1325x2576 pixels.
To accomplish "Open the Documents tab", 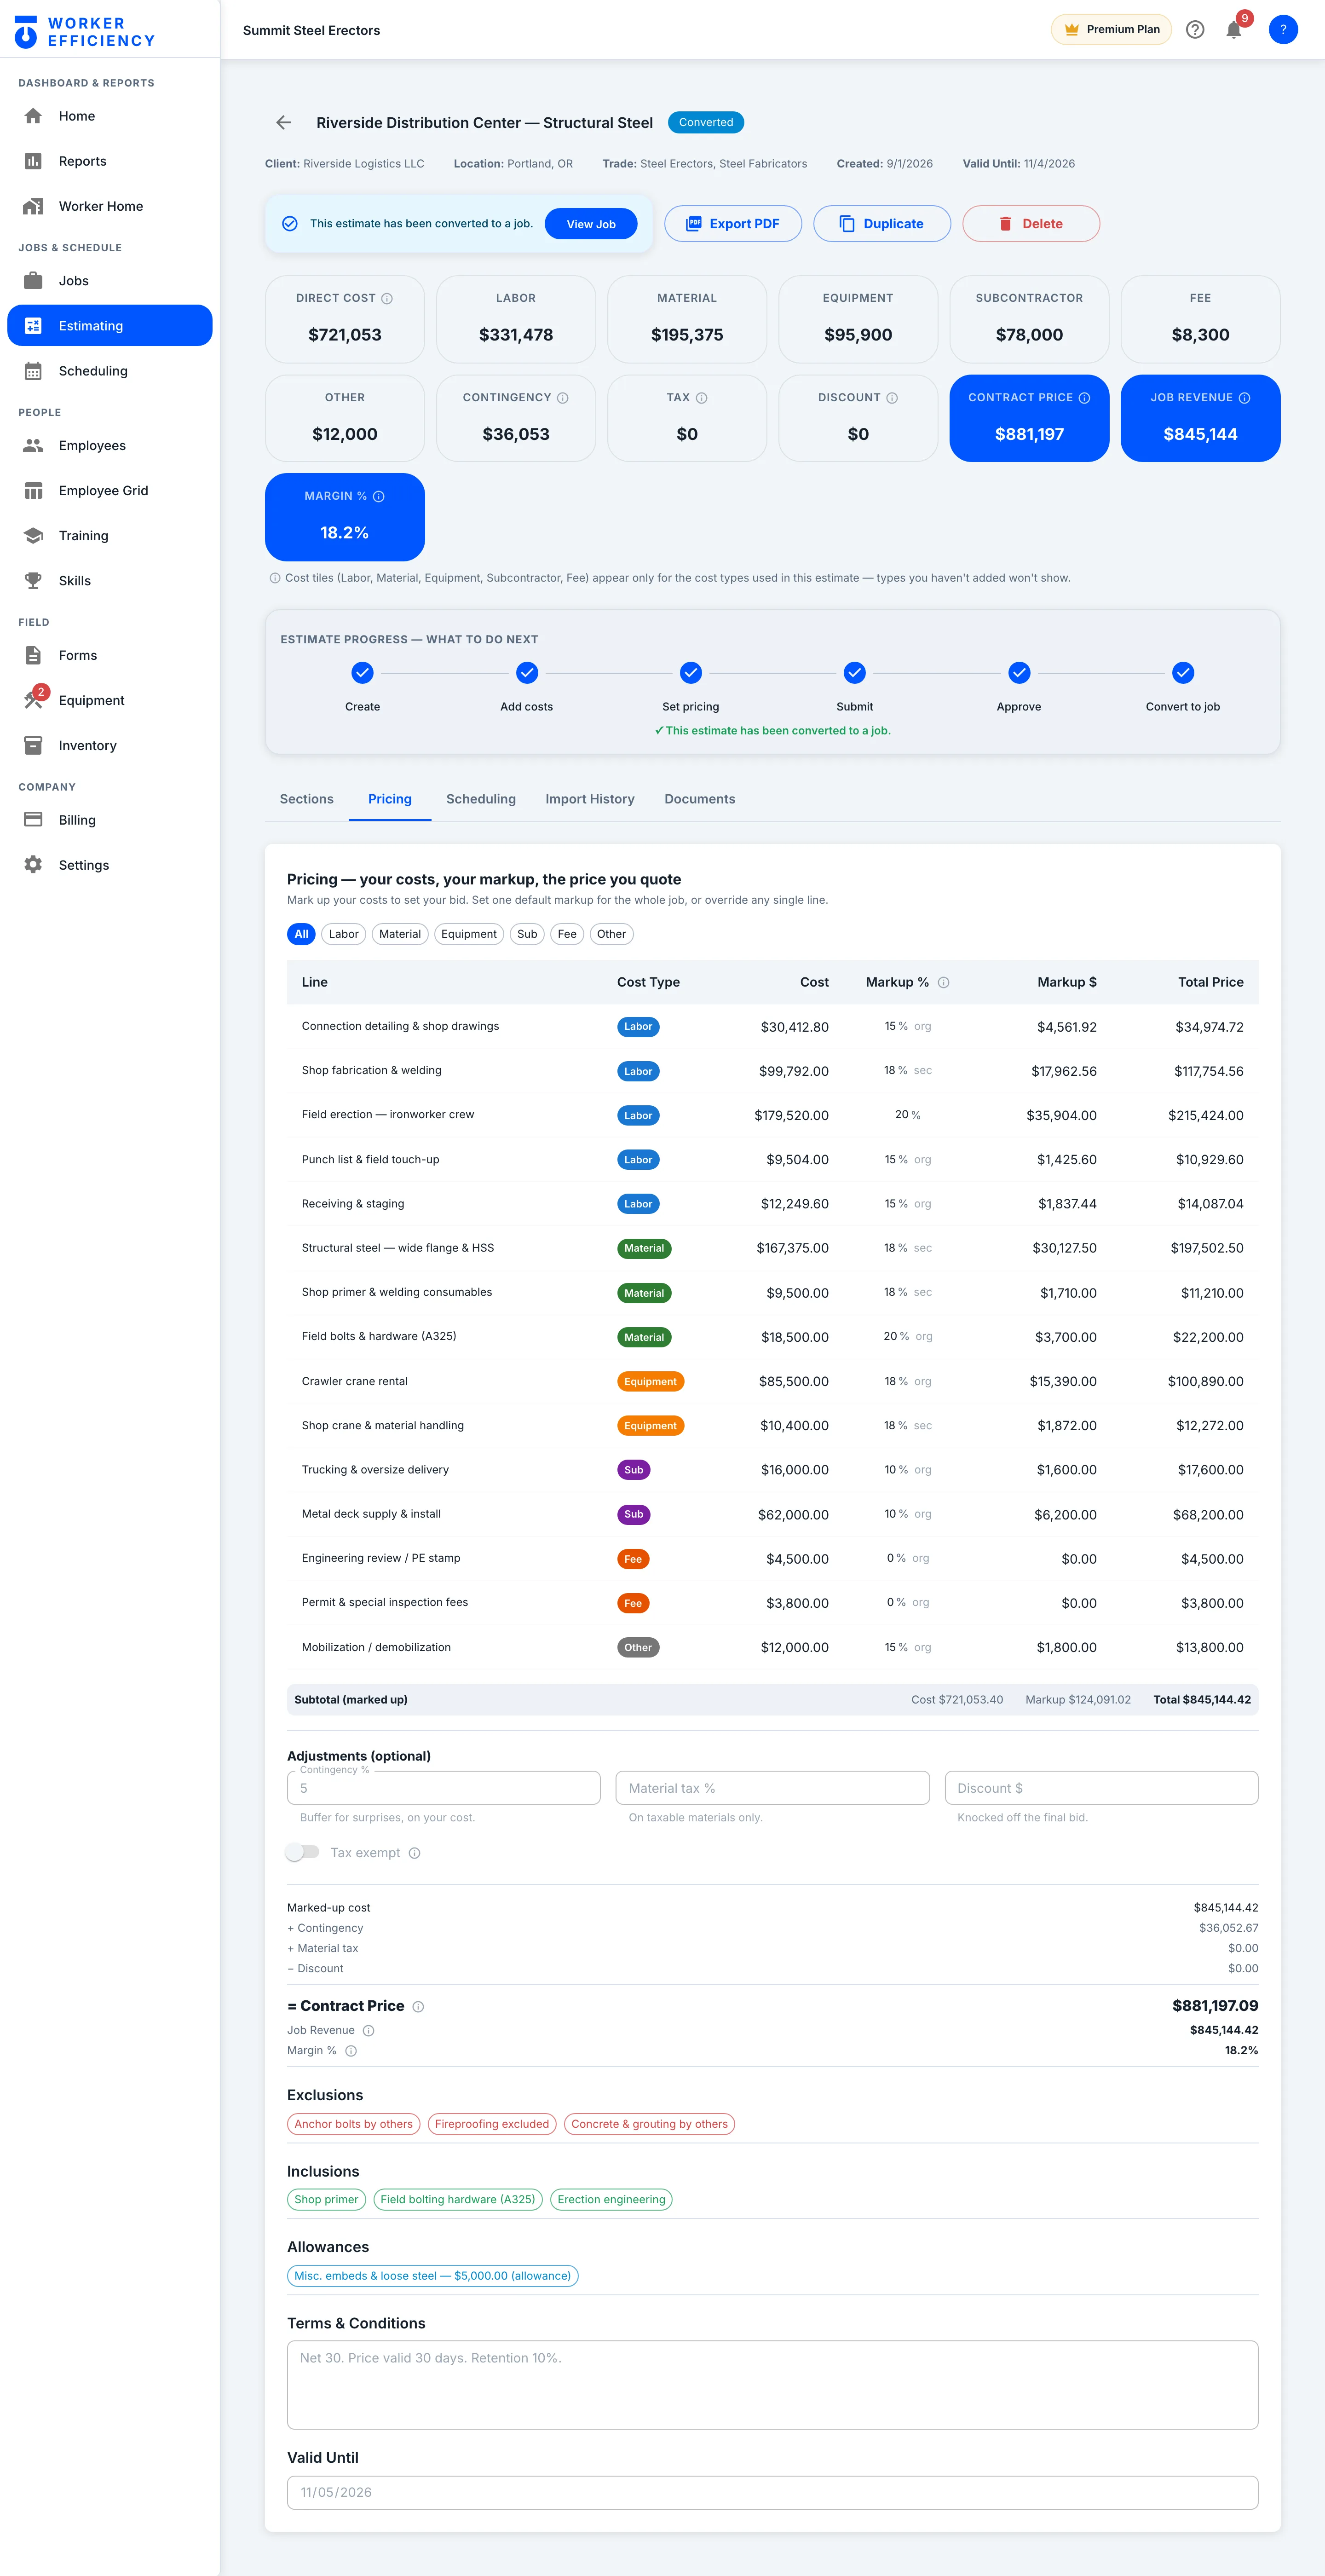I will pyautogui.click(x=700, y=799).
